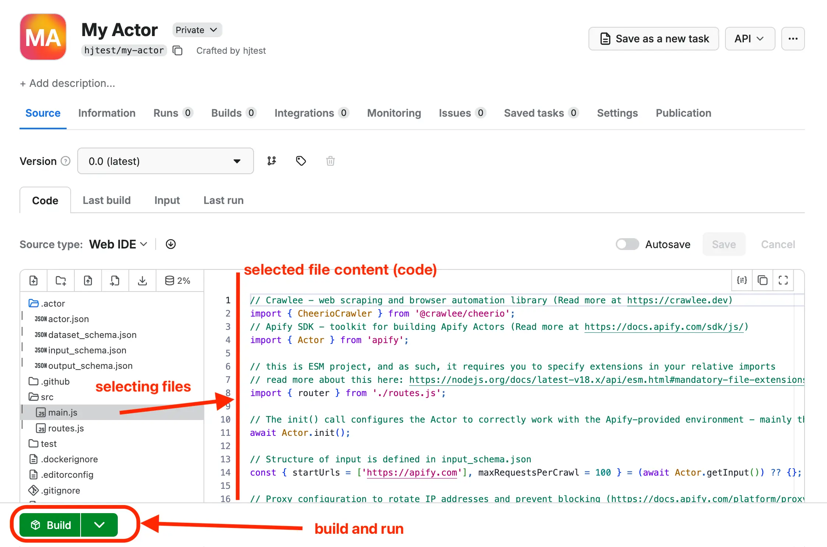Viewport: 827px width, 547px height.
Task: Open the Web IDE source type dropdown
Action: (118, 244)
